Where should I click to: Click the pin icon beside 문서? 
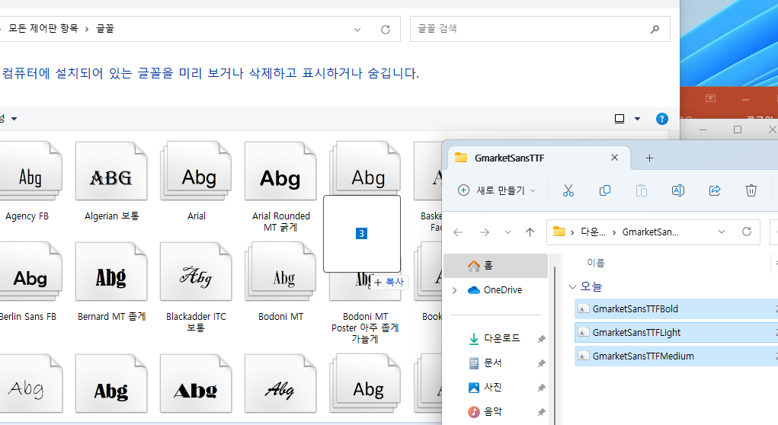tap(541, 363)
